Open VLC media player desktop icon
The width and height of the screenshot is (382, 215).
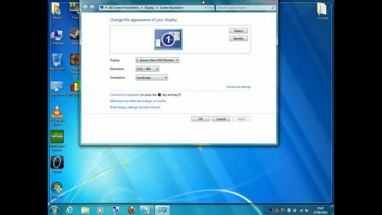[x=57, y=115]
